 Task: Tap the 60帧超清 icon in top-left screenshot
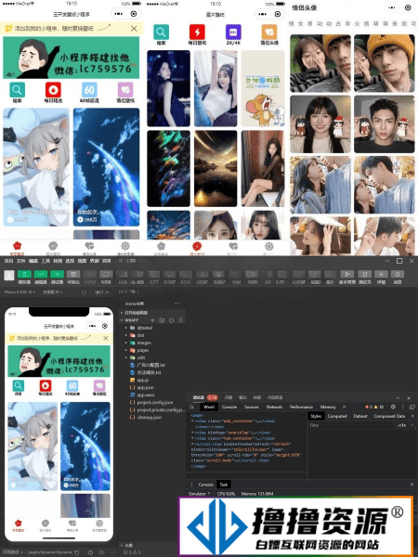click(x=89, y=92)
